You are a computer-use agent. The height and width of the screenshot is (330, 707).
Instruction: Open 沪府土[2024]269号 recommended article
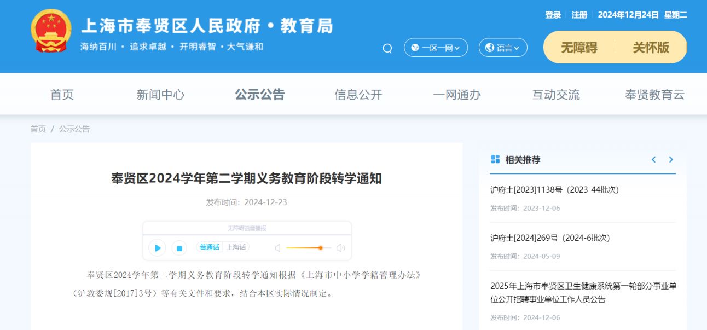[550, 238]
